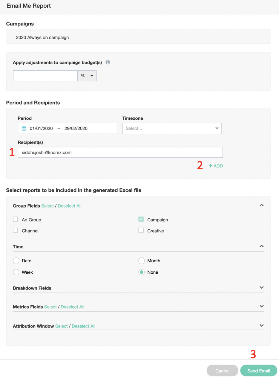Click the info icon beside campaign budget adjustments
This screenshot has width=279, height=378.
[108, 63]
